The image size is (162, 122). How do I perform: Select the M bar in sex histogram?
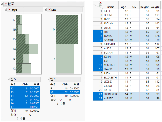67,29
